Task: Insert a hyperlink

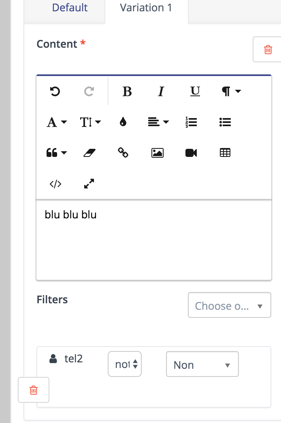Action: pos(123,153)
